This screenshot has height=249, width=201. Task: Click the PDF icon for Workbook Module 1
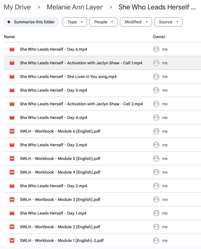point(12,240)
